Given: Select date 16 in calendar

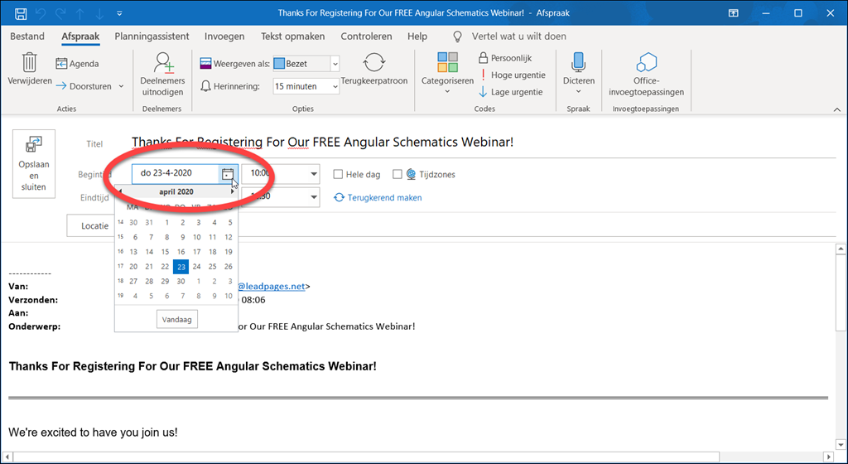Looking at the screenshot, I should [181, 252].
